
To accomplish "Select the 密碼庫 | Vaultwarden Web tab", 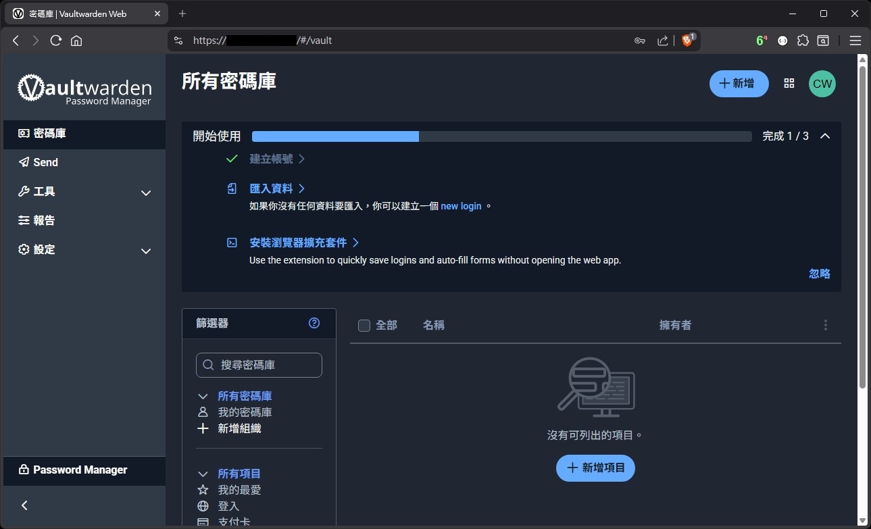I will pos(86,14).
